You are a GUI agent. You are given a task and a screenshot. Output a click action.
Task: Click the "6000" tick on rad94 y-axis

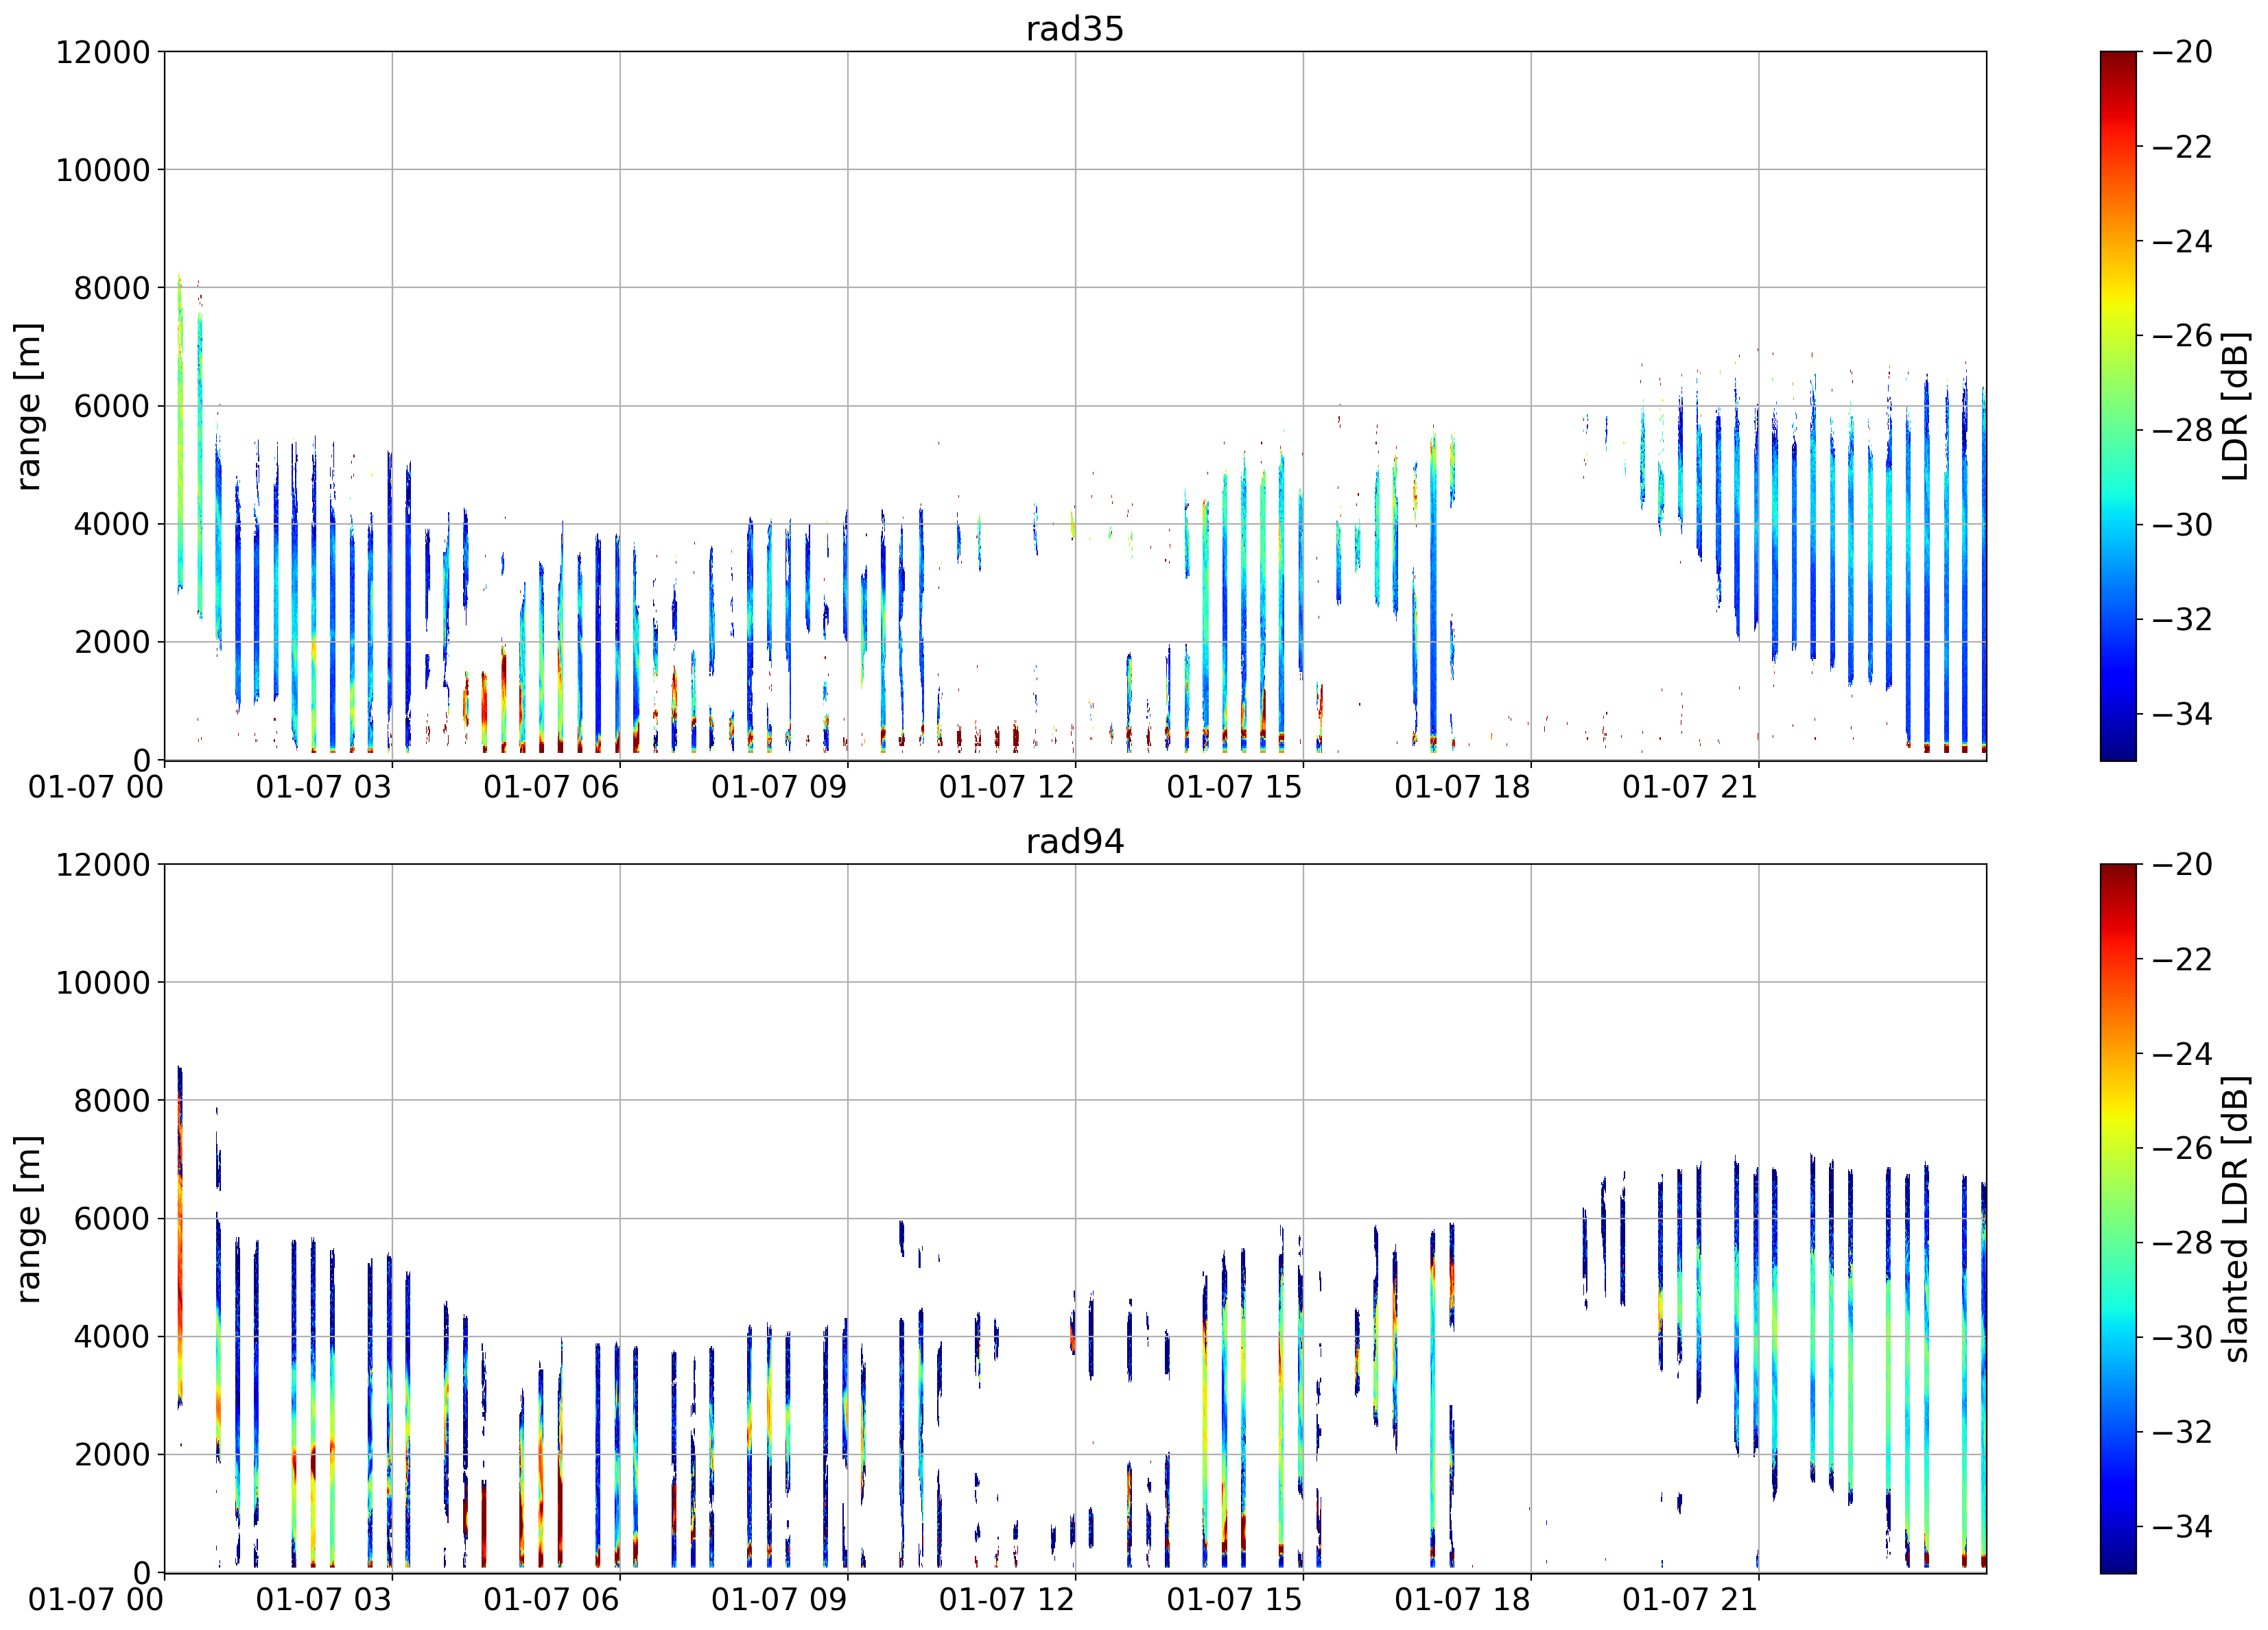[112, 1219]
